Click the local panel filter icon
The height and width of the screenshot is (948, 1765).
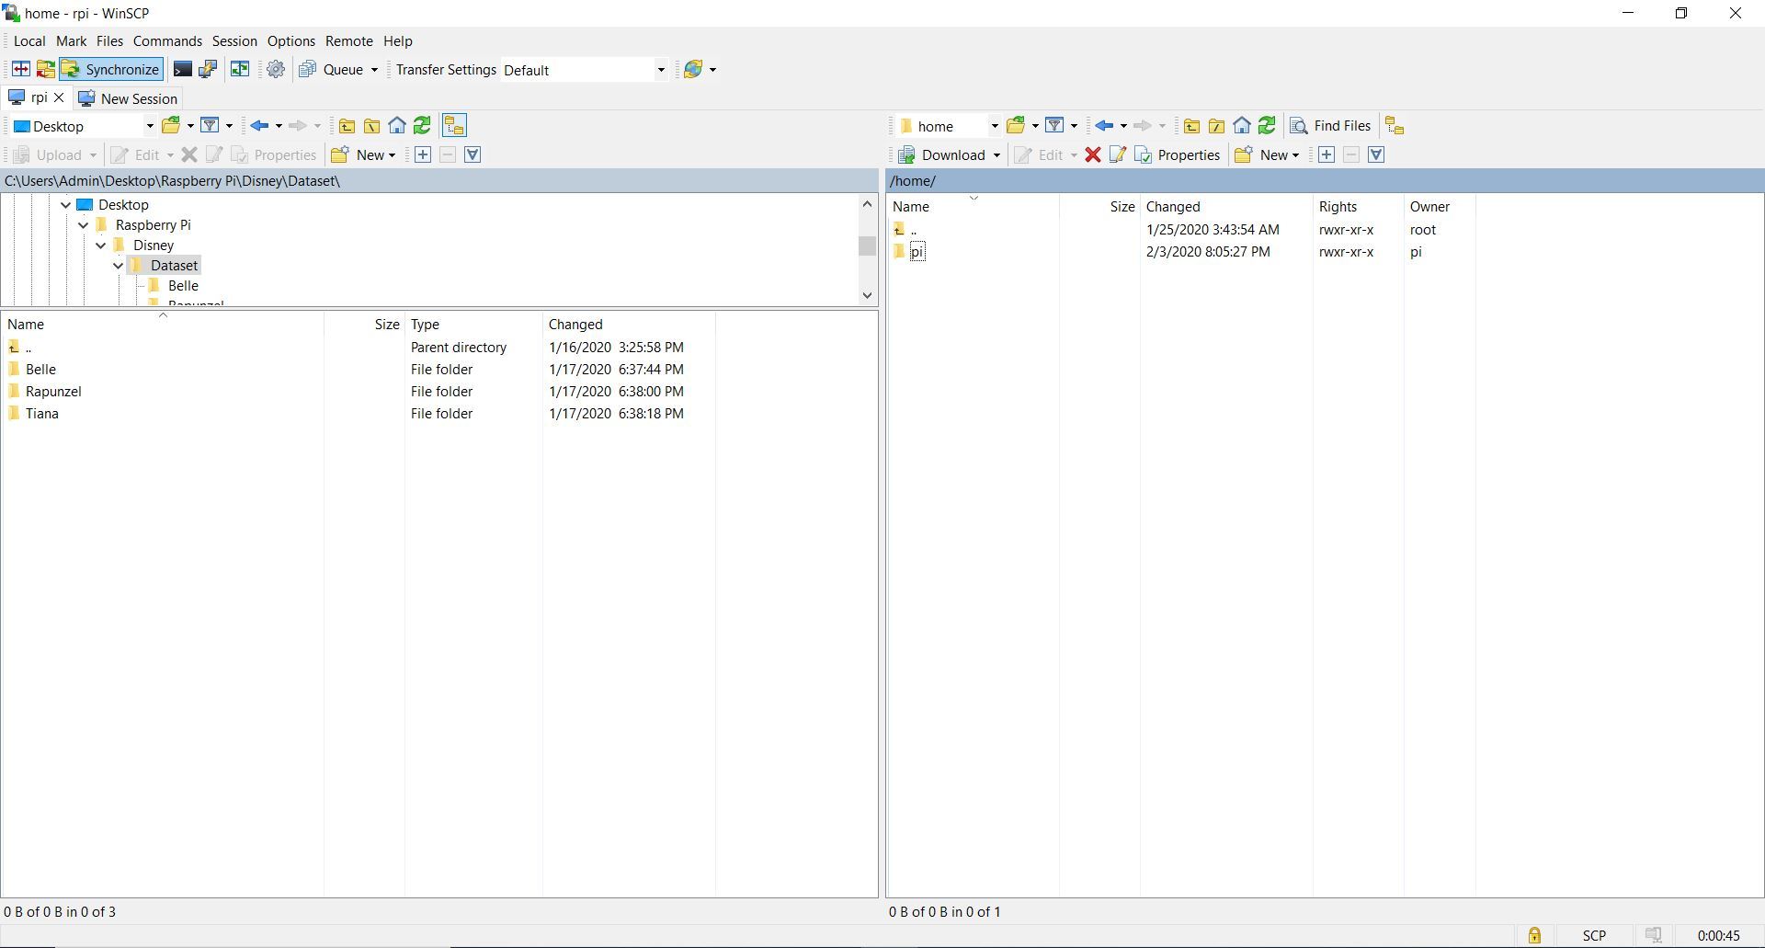click(x=211, y=126)
